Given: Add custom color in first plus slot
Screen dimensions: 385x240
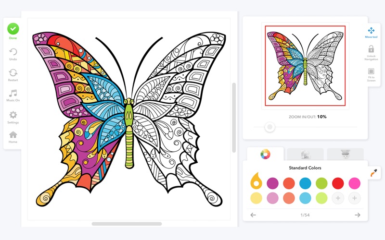Looking at the screenshot, I should [x=338, y=198].
